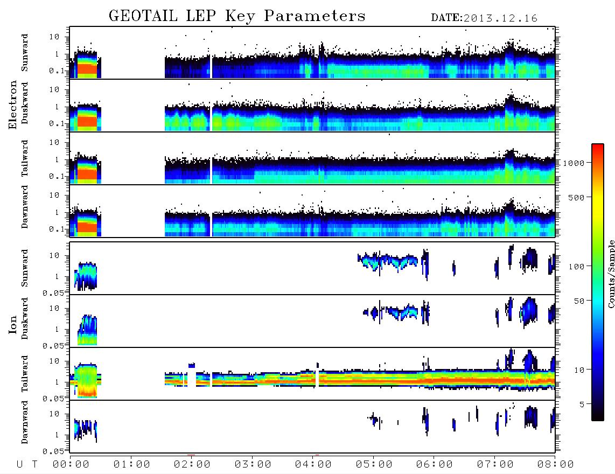Select the Electron "Duskward" panel label

point(25,103)
